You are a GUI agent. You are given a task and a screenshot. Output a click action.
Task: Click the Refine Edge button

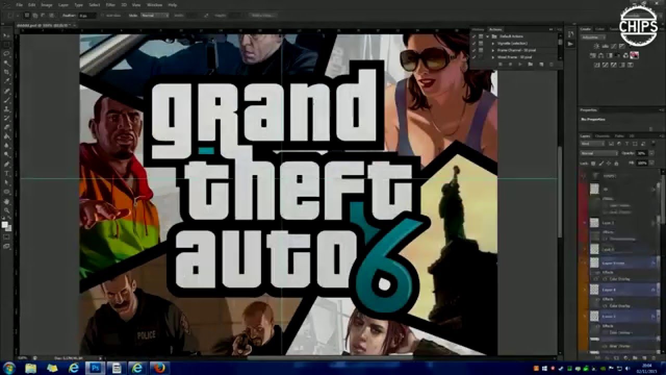pos(262,15)
